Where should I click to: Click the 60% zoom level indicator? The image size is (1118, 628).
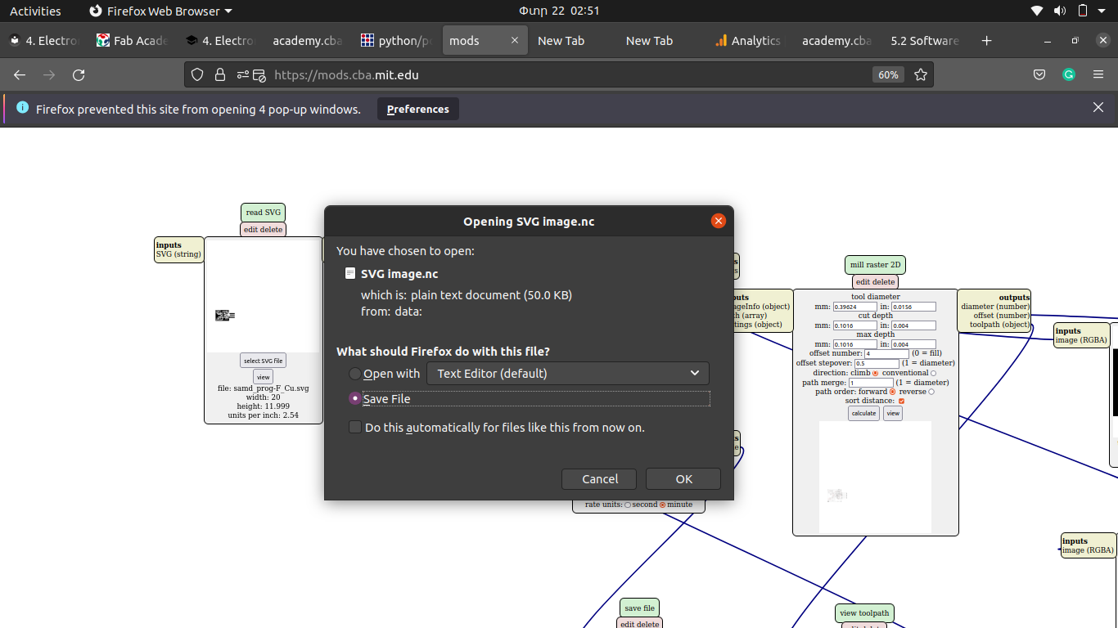888,74
